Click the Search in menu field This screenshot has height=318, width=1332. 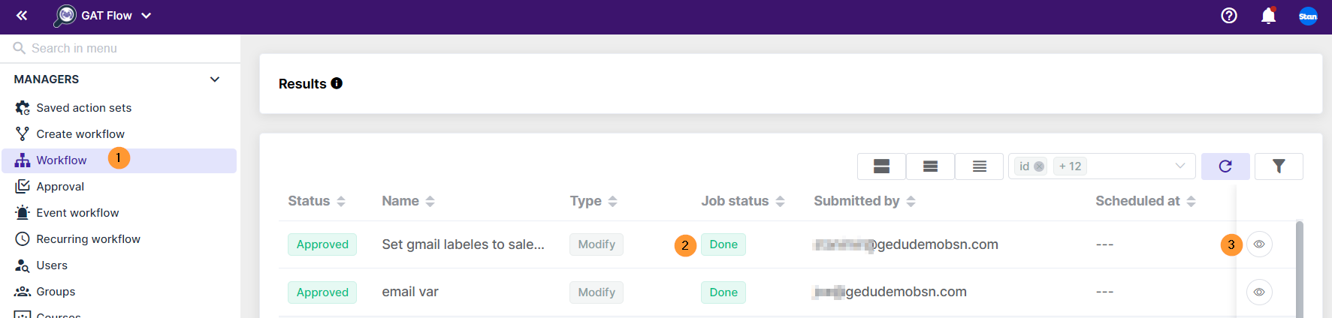coord(120,48)
